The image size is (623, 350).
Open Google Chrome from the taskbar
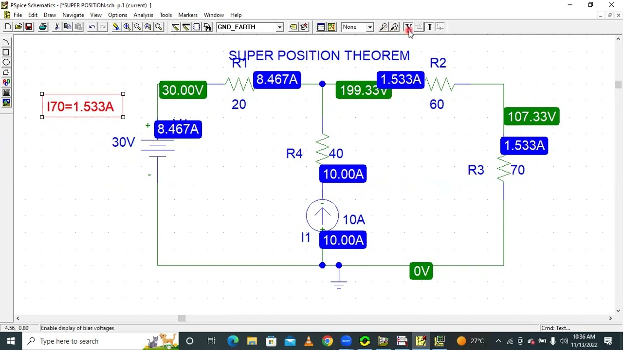pos(327,341)
